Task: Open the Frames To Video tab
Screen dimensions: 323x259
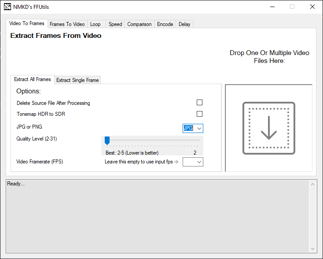Action: (x=67, y=24)
